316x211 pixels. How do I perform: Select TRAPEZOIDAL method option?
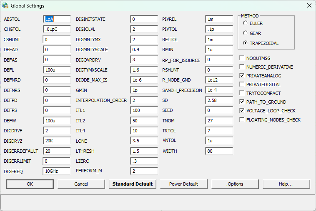tap(246, 43)
